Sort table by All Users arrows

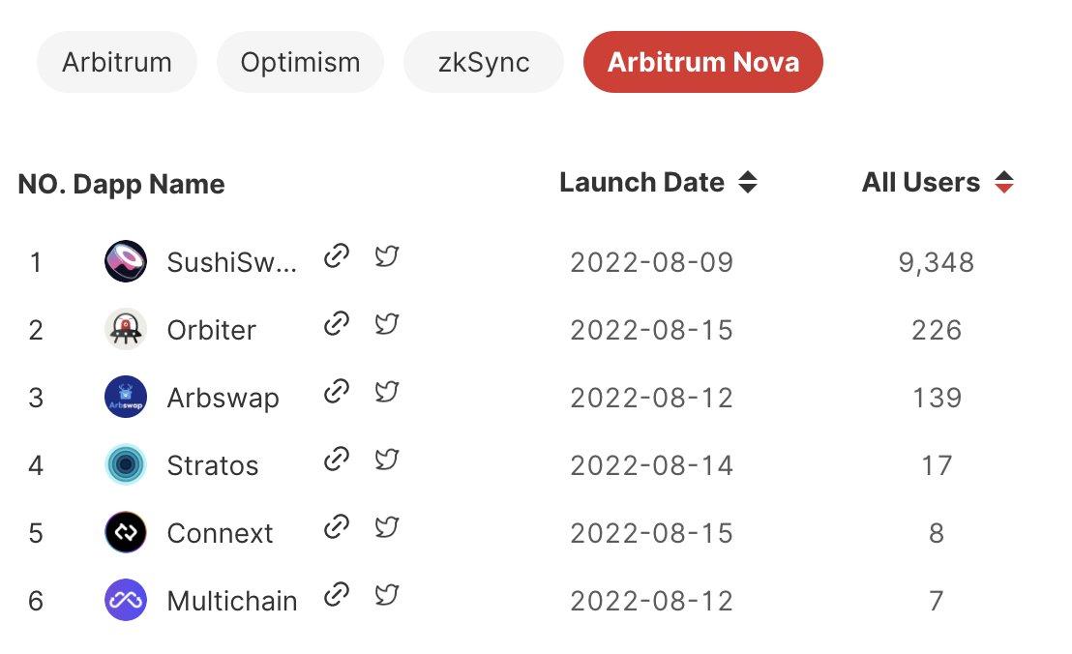1004,183
